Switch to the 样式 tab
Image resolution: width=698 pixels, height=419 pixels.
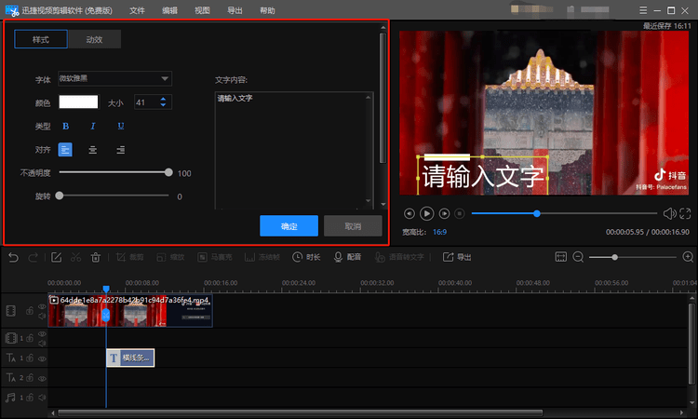[41, 39]
